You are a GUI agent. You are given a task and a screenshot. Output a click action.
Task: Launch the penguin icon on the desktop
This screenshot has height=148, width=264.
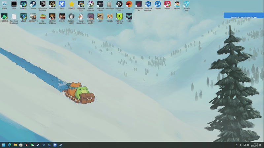tap(177, 5)
